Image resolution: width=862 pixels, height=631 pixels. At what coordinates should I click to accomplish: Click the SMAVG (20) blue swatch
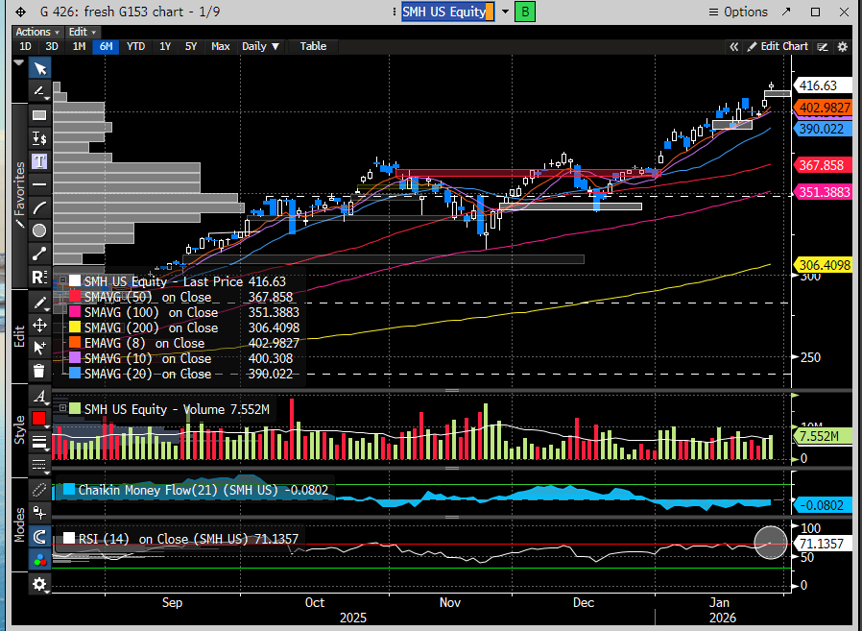click(74, 375)
